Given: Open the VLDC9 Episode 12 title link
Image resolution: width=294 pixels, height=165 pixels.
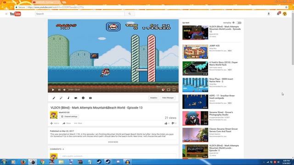Looking at the screenshot, I should pos(225,29).
